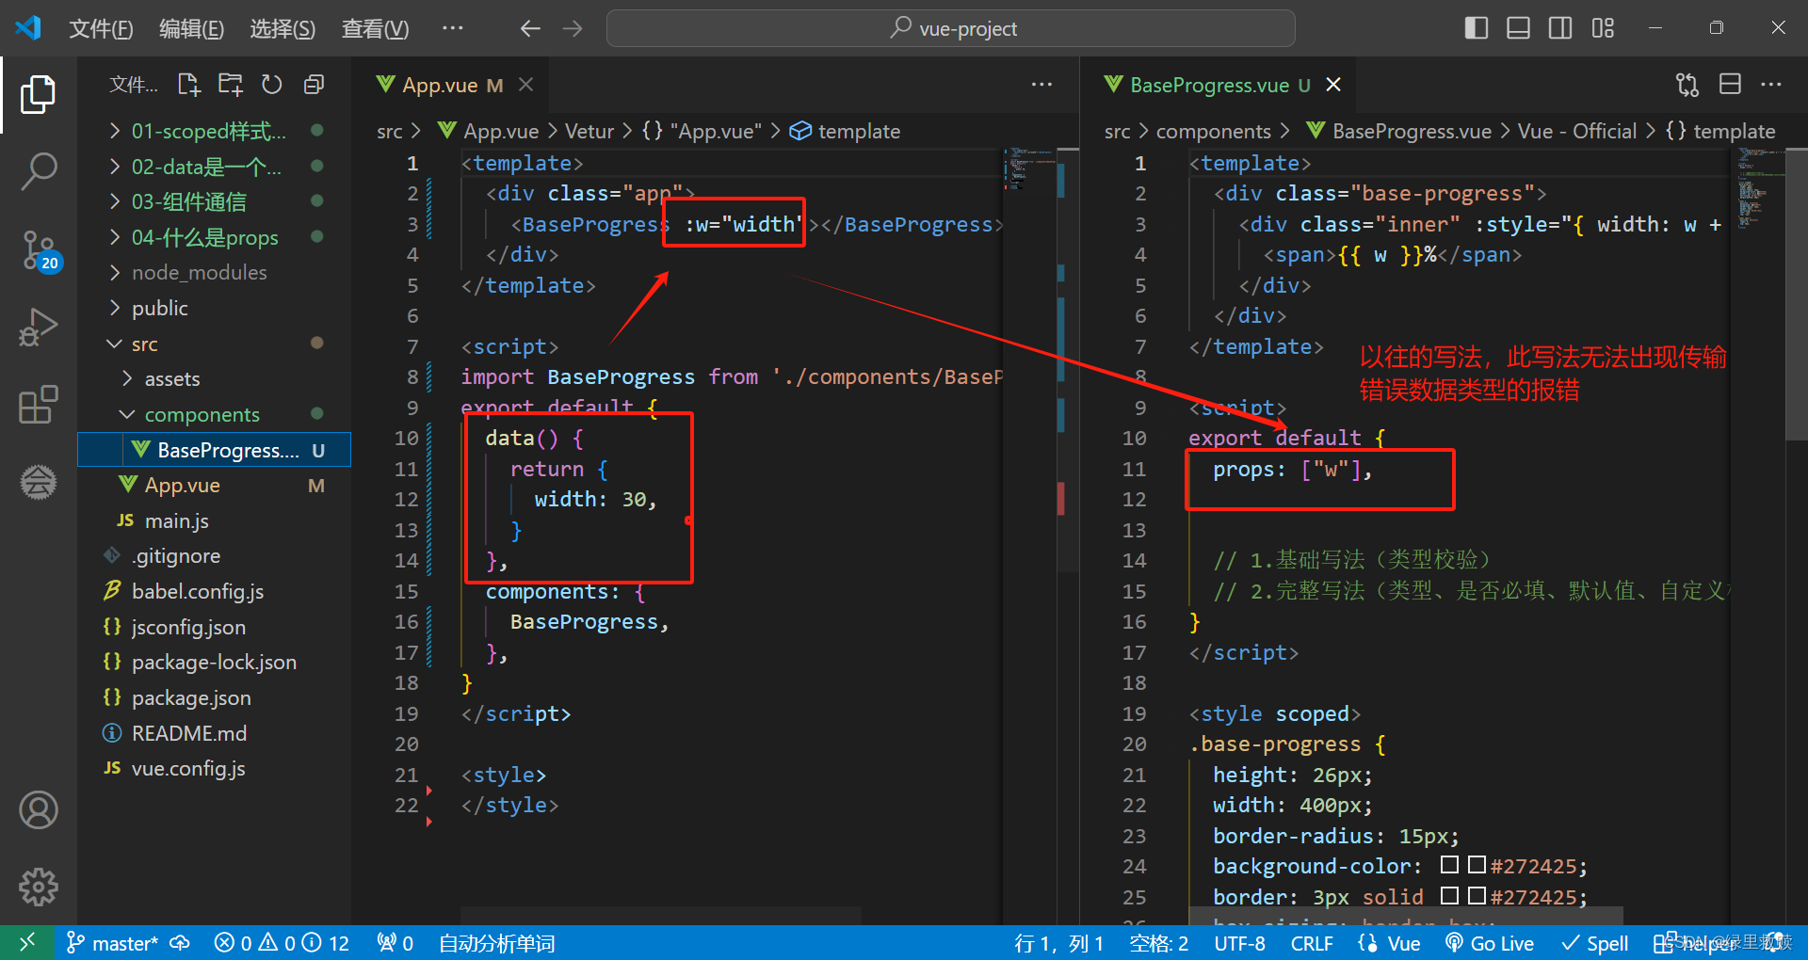
Task: Click the UTF-8 encoding in status bar
Action: [x=1239, y=942]
